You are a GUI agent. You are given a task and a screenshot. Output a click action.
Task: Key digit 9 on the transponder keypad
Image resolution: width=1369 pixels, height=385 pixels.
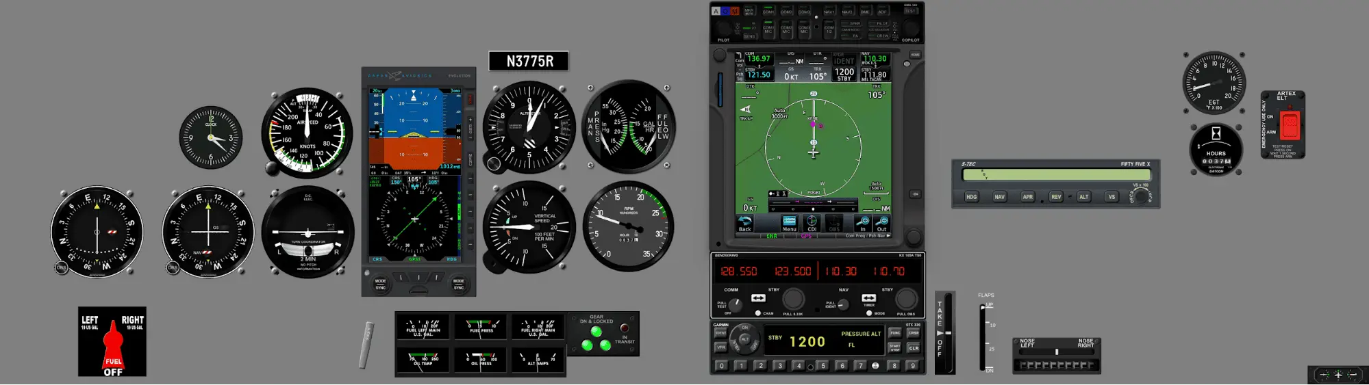(913, 366)
